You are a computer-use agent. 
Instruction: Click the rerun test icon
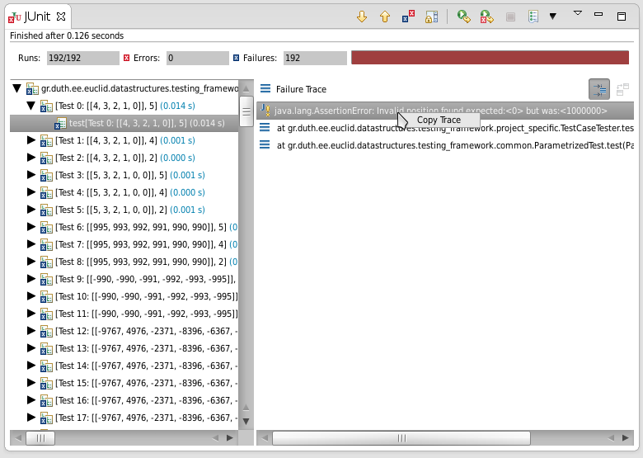pos(464,17)
